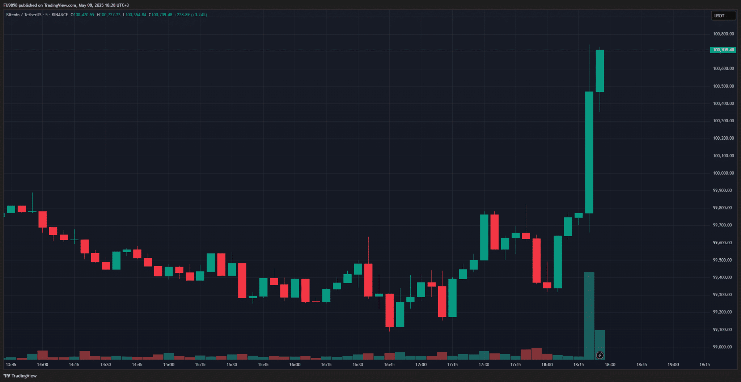Click the Bitcoin / TetherUS symbol title
Image resolution: width=741 pixels, height=382 pixels.
tap(24, 15)
